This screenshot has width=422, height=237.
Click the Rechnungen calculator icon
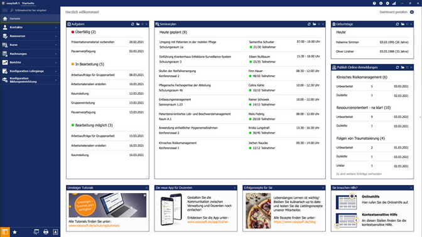5,54
